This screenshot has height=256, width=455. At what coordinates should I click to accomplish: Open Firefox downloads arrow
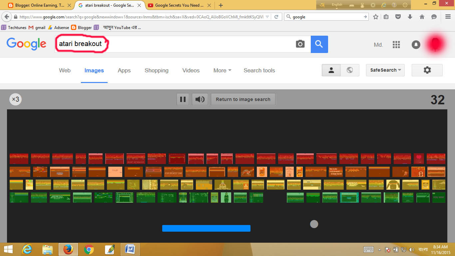[x=410, y=17]
